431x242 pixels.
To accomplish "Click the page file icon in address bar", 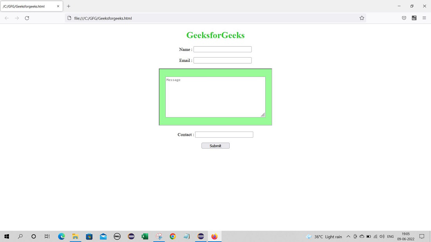I will pyautogui.click(x=69, y=18).
